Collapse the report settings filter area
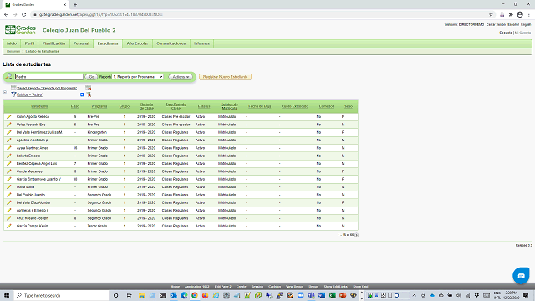The width and height of the screenshot is (535, 301). [x=5, y=92]
